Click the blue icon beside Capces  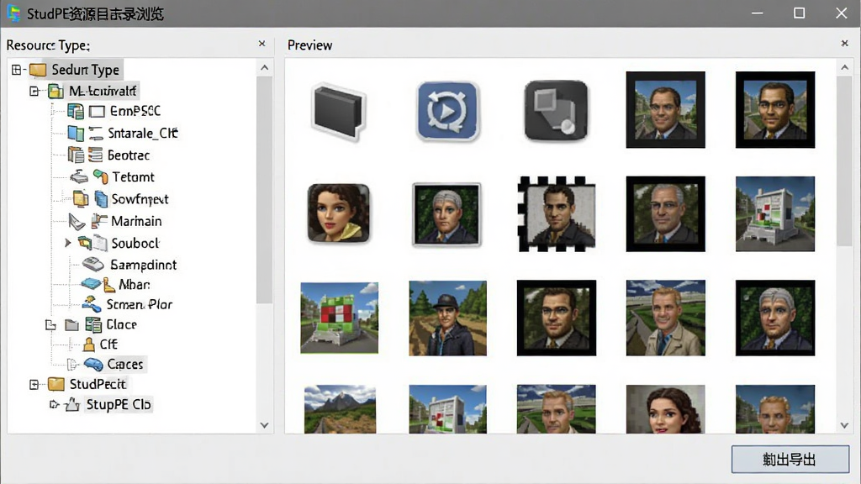coord(93,365)
